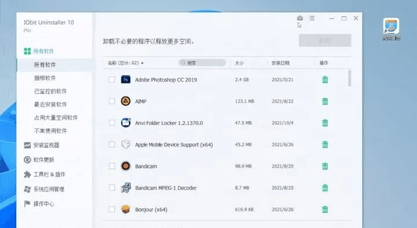Click the round Bandicam app icon
The width and height of the screenshot is (417, 228).
pyautogui.click(x=126, y=166)
